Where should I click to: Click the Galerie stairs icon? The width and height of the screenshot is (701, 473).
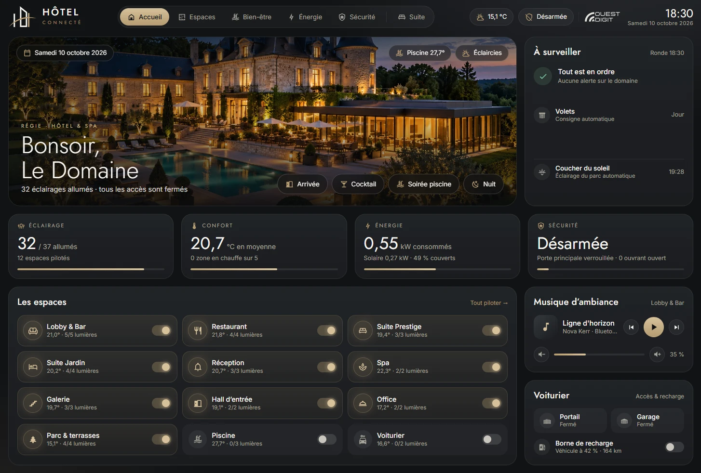coord(33,403)
